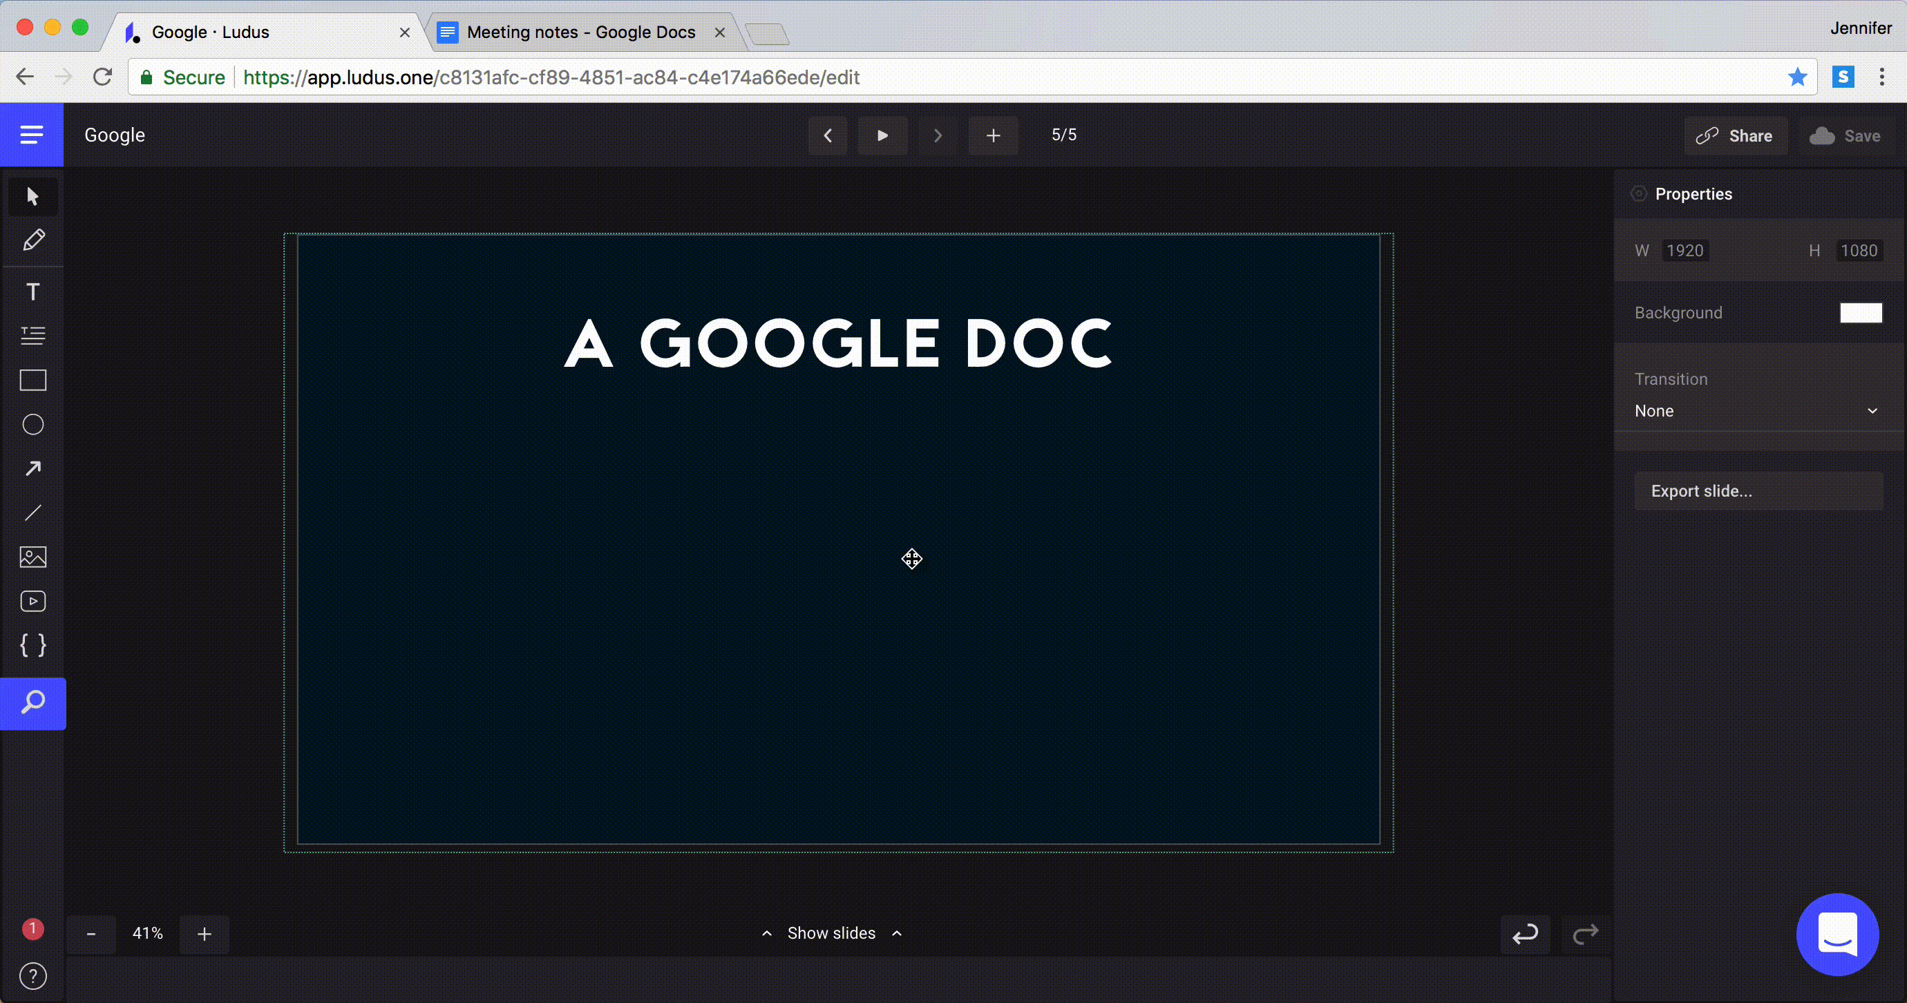Click the search magnifier tool
Screen dimensions: 1907x1003
click(x=32, y=703)
